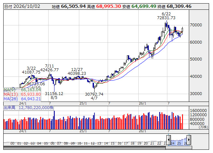Click the 6/22 peak label 72831.73
This screenshot has width=213, height=153.
point(166,18)
